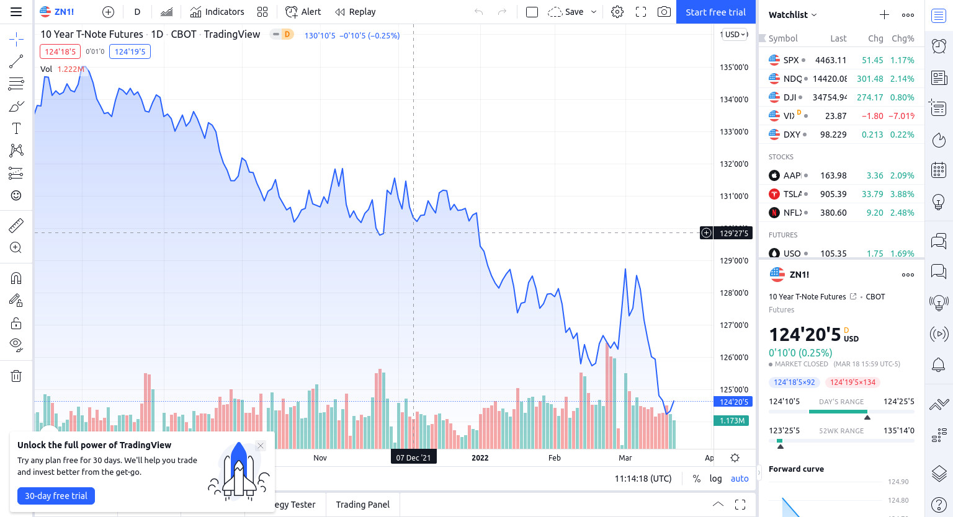Open the D time interval selector

137,12
